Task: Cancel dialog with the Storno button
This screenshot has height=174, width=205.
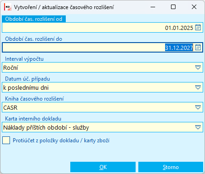Action: 171,167
